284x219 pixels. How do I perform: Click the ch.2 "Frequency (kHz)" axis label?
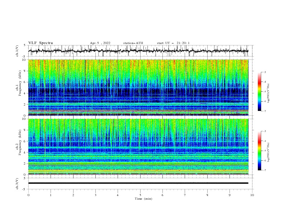point(20,142)
